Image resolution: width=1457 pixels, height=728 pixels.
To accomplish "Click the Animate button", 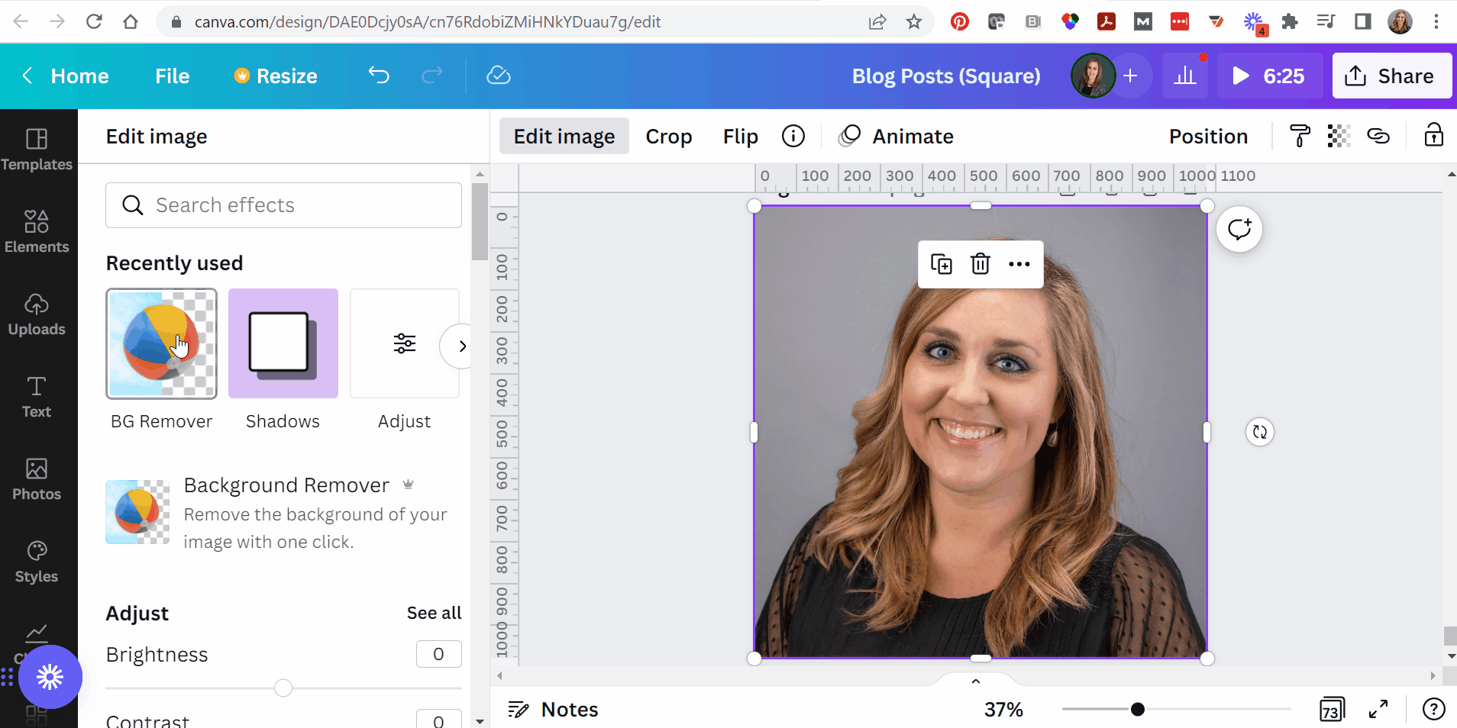I will click(896, 136).
